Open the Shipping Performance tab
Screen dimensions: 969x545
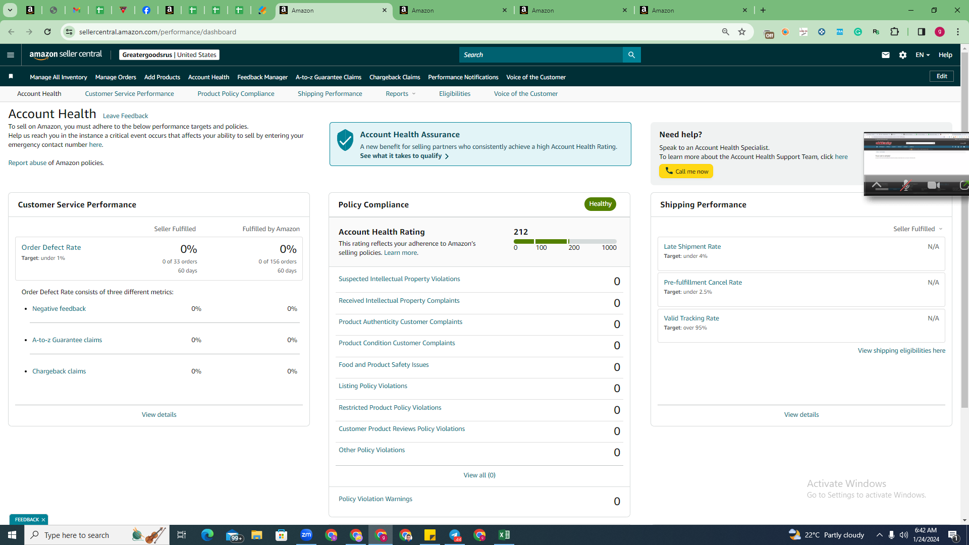[x=330, y=94]
